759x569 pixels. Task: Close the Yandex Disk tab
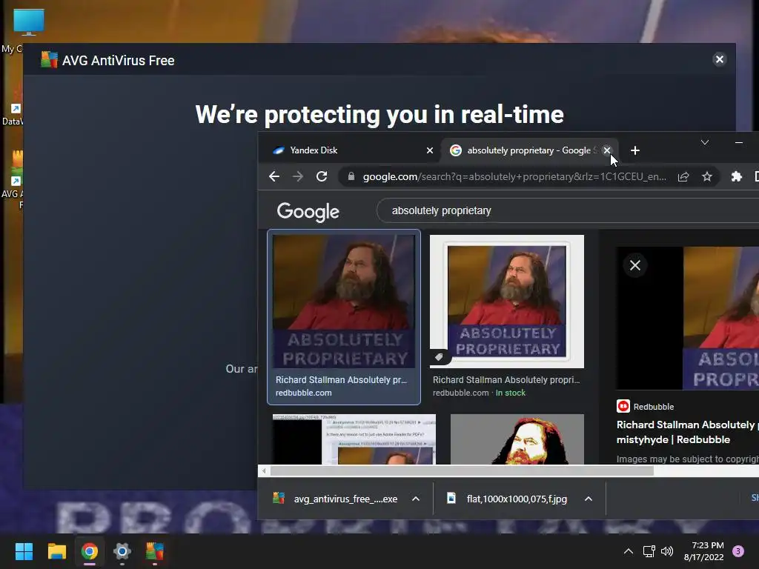click(x=429, y=150)
